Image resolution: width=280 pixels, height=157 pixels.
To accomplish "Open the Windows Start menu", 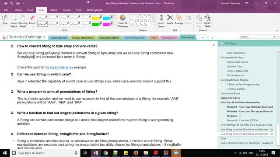I will coord(5,153).
